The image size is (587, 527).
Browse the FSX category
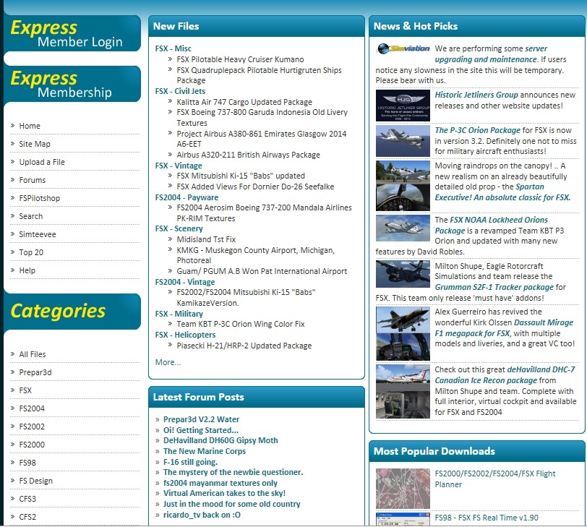pos(25,390)
